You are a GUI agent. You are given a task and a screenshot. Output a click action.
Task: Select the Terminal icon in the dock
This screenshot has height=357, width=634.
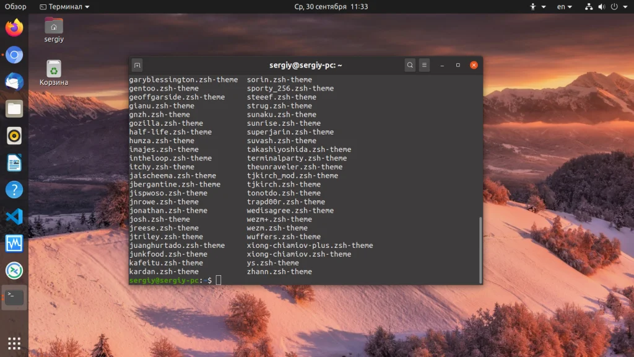click(14, 297)
